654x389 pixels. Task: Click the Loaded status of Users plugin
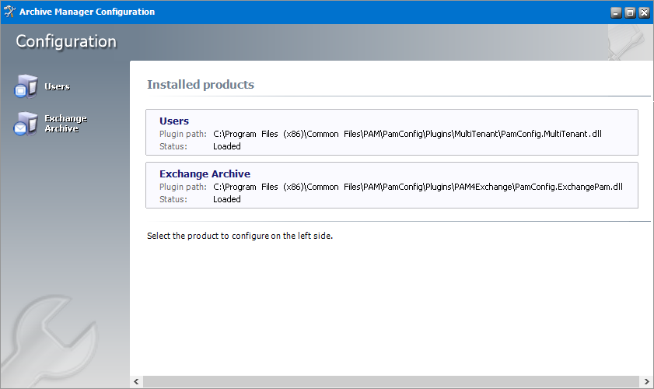coord(226,146)
